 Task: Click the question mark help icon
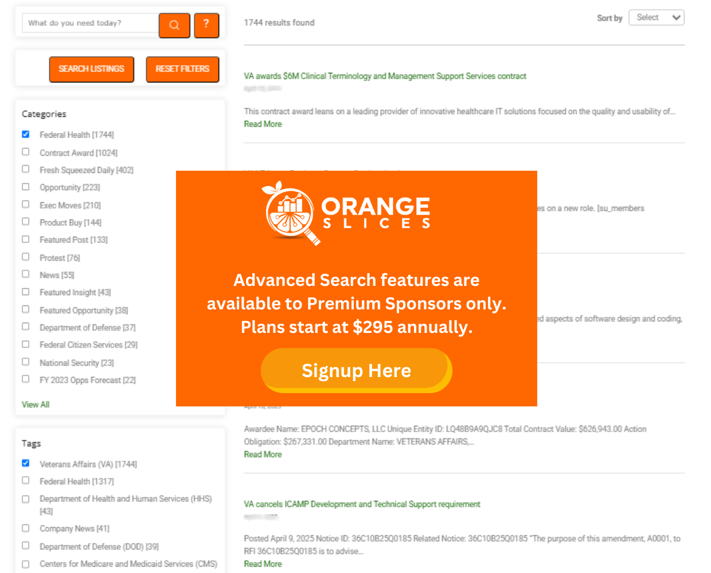coord(206,25)
